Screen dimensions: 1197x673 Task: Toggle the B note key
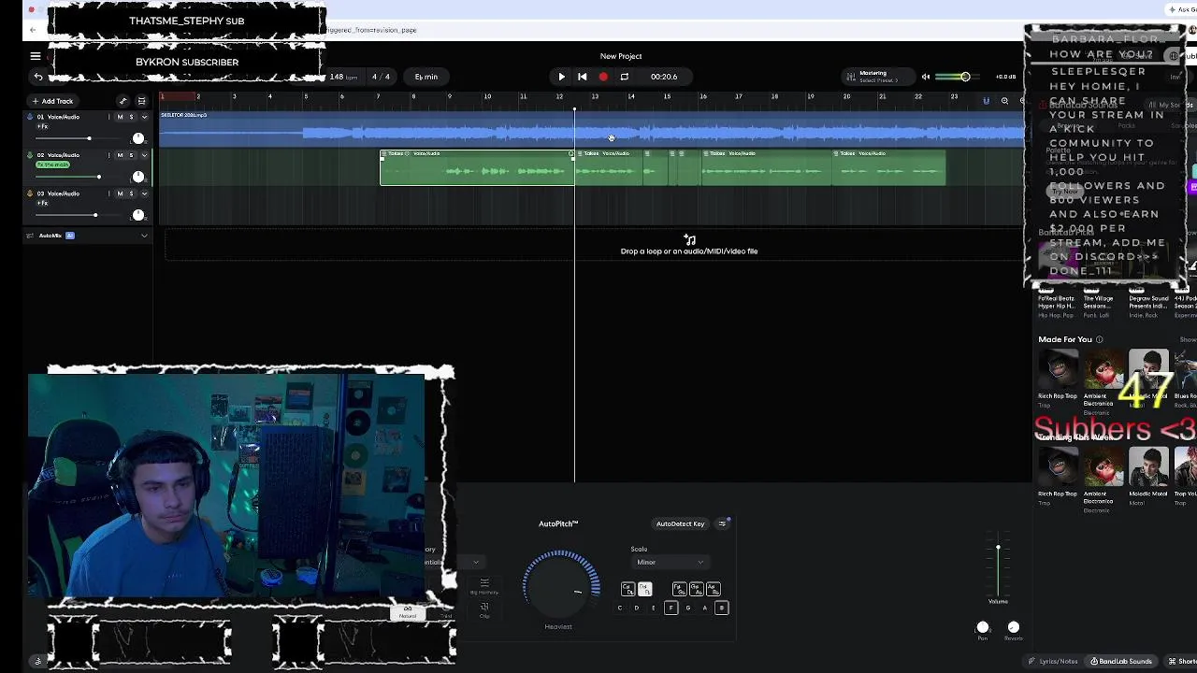721,608
